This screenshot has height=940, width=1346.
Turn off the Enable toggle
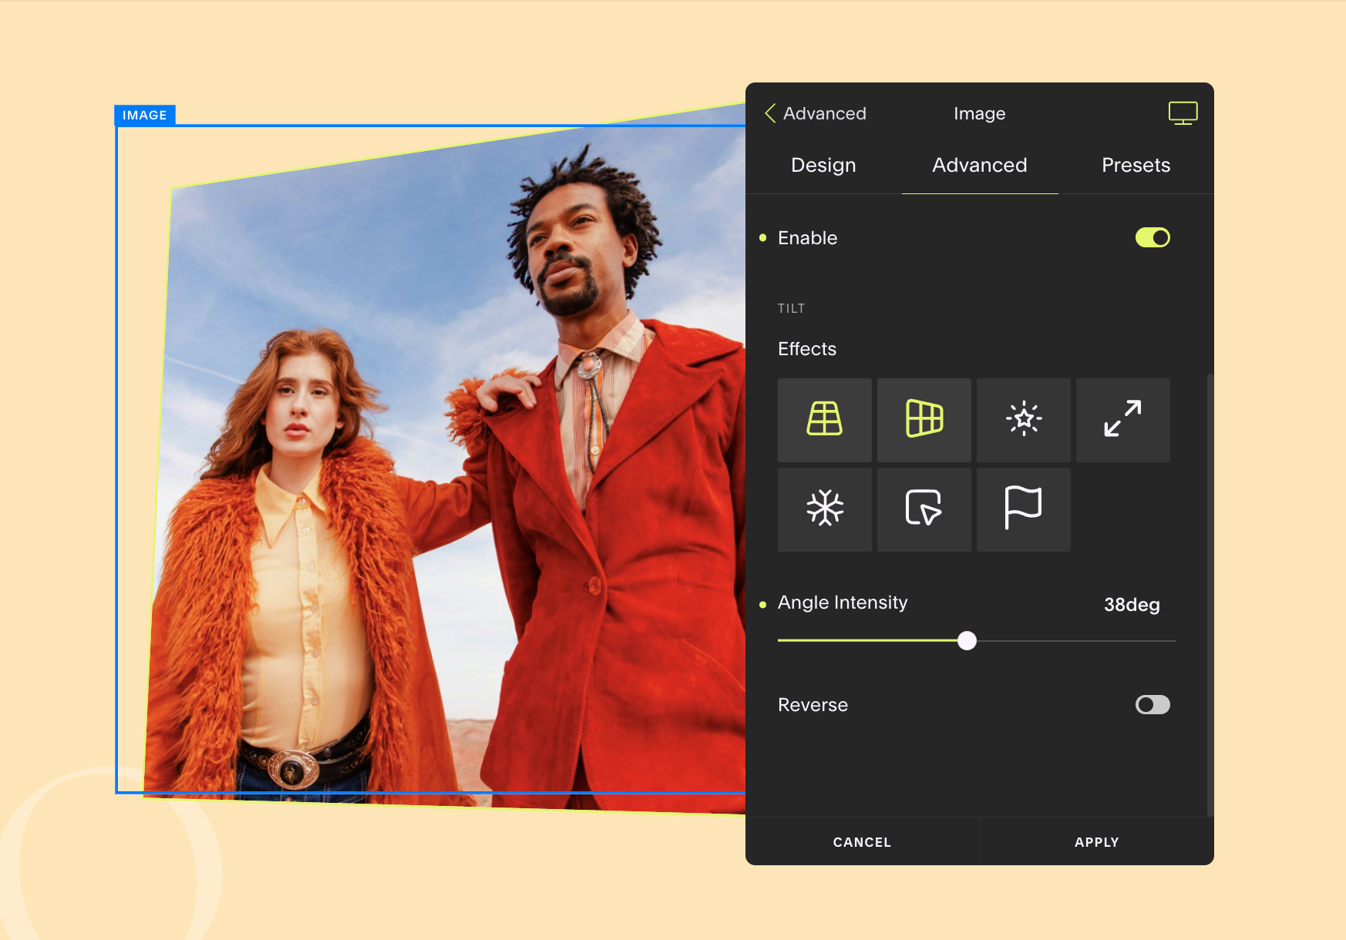coord(1153,237)
